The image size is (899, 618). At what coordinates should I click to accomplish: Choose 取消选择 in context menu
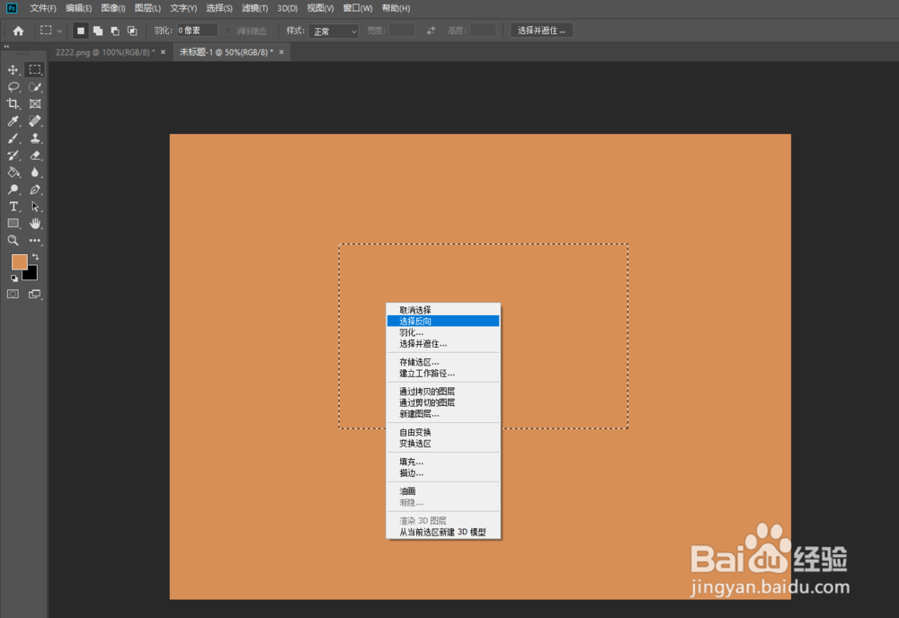443,310
